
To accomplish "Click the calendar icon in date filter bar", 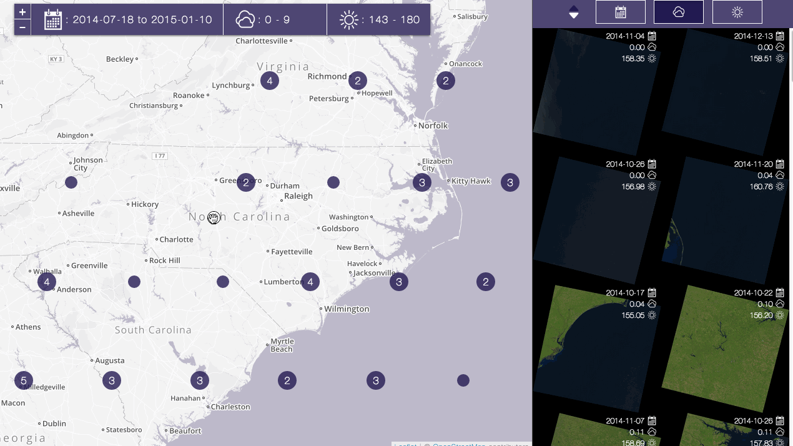I will (53, 20).
